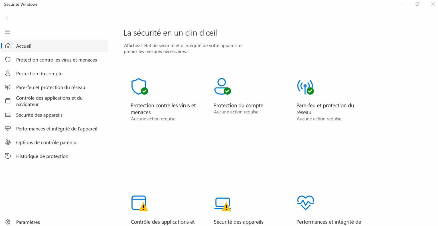Image resolution: width=438 pixels, height=226 pixels.
Task: Click the Contrôle des applications et tile title
Action: 163,222
